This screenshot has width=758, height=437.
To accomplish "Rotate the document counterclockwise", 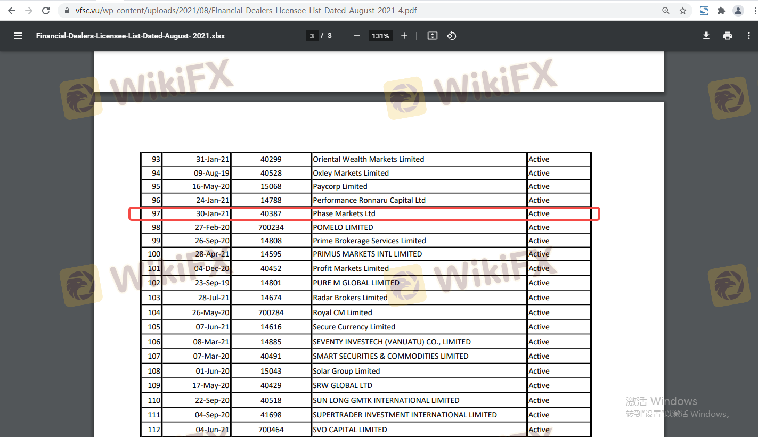I will [x=452, y=36].
